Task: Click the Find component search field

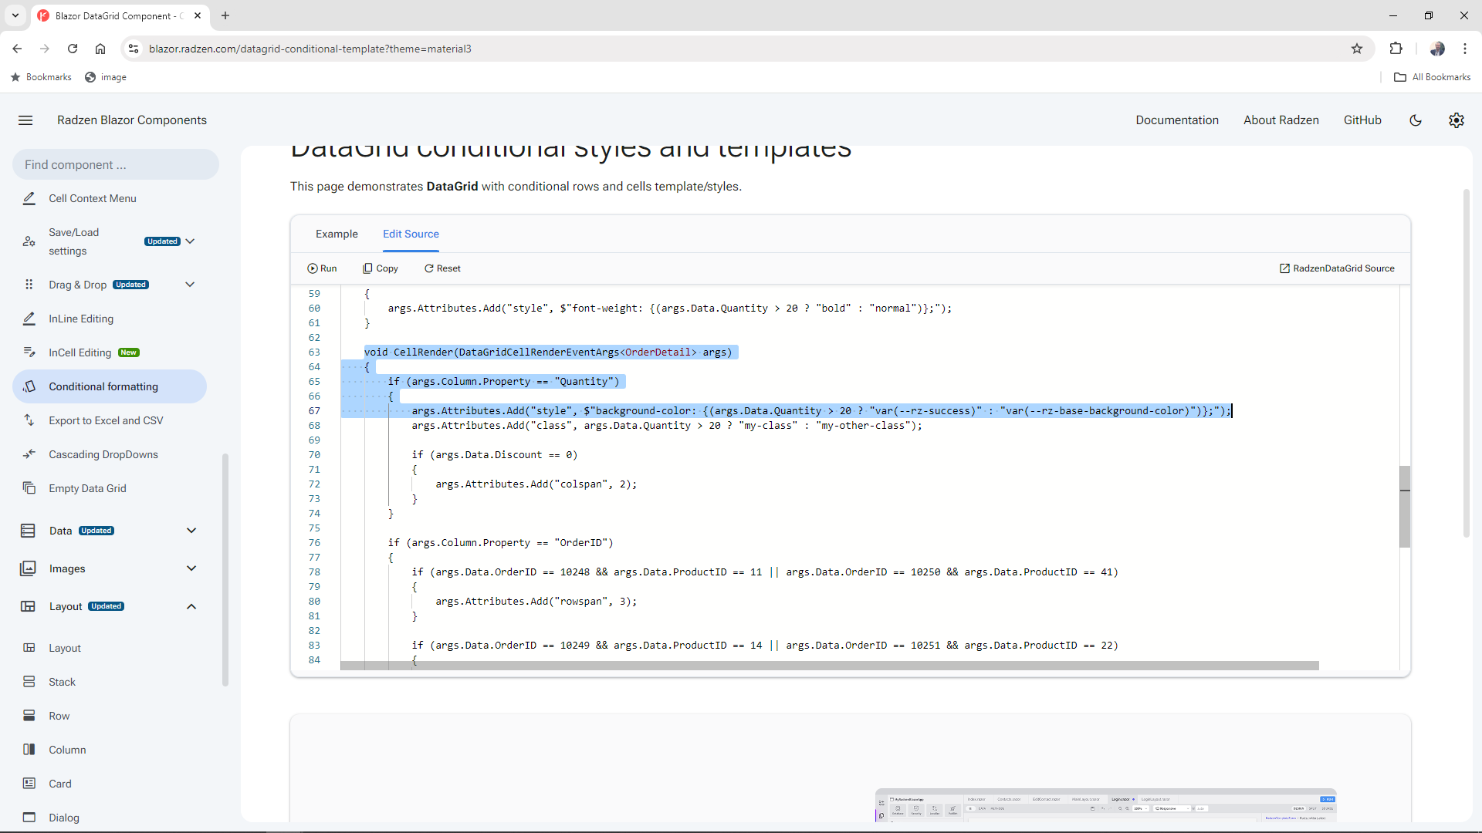Action: (x=116, y=164)
